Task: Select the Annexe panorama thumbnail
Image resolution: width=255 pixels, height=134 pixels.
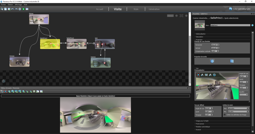Action: coord(19,62)
